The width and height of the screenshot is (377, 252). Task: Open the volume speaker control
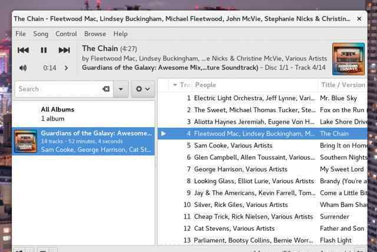(23, 68)
